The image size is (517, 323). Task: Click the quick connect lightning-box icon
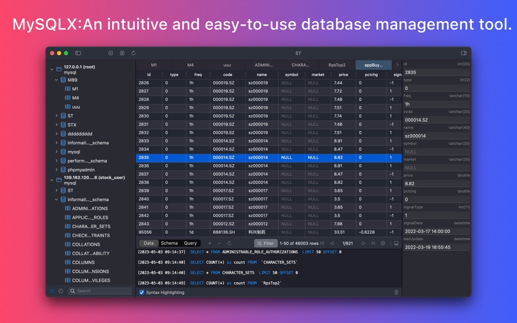pyautogui.click(x=122, y=53)
